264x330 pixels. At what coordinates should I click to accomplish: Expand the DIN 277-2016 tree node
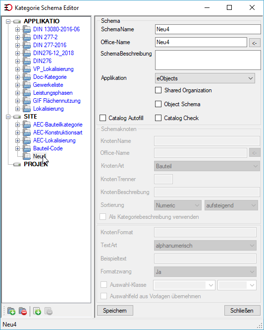(x=17, y=45)
